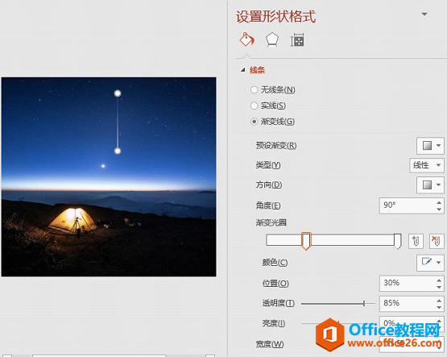Open the Fill & Line paint bucket tab
This screenshot has width=447, height=357.
(246, 39)
